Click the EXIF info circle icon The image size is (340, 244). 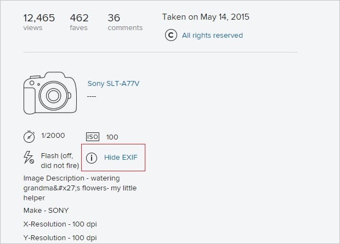click(x=92, y=158)
